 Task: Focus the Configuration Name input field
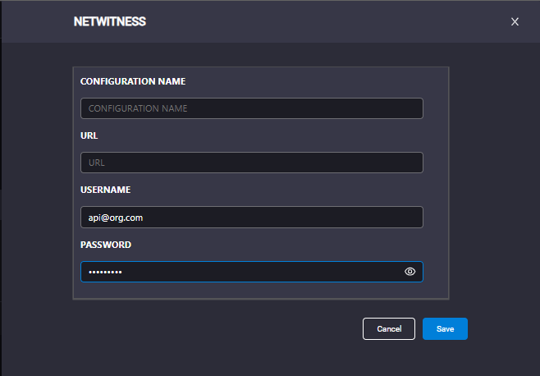coord(252,108)
